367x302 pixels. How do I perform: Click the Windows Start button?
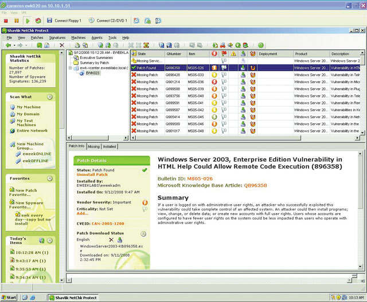pyautogui.click(x=9, y=297)
